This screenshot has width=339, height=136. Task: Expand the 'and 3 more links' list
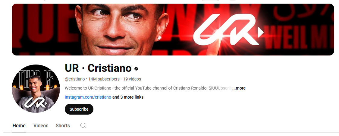[x=128, y=97]
